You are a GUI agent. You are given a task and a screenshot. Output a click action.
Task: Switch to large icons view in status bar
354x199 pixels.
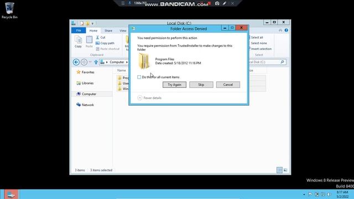click(x=285, y=170)
